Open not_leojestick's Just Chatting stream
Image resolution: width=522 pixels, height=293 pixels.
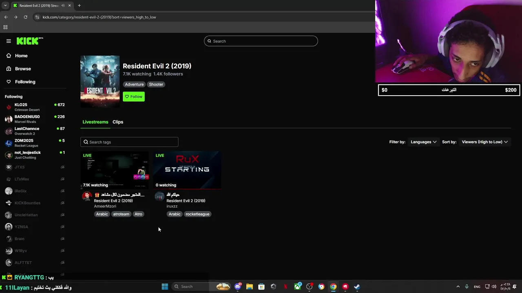[35, 155]
